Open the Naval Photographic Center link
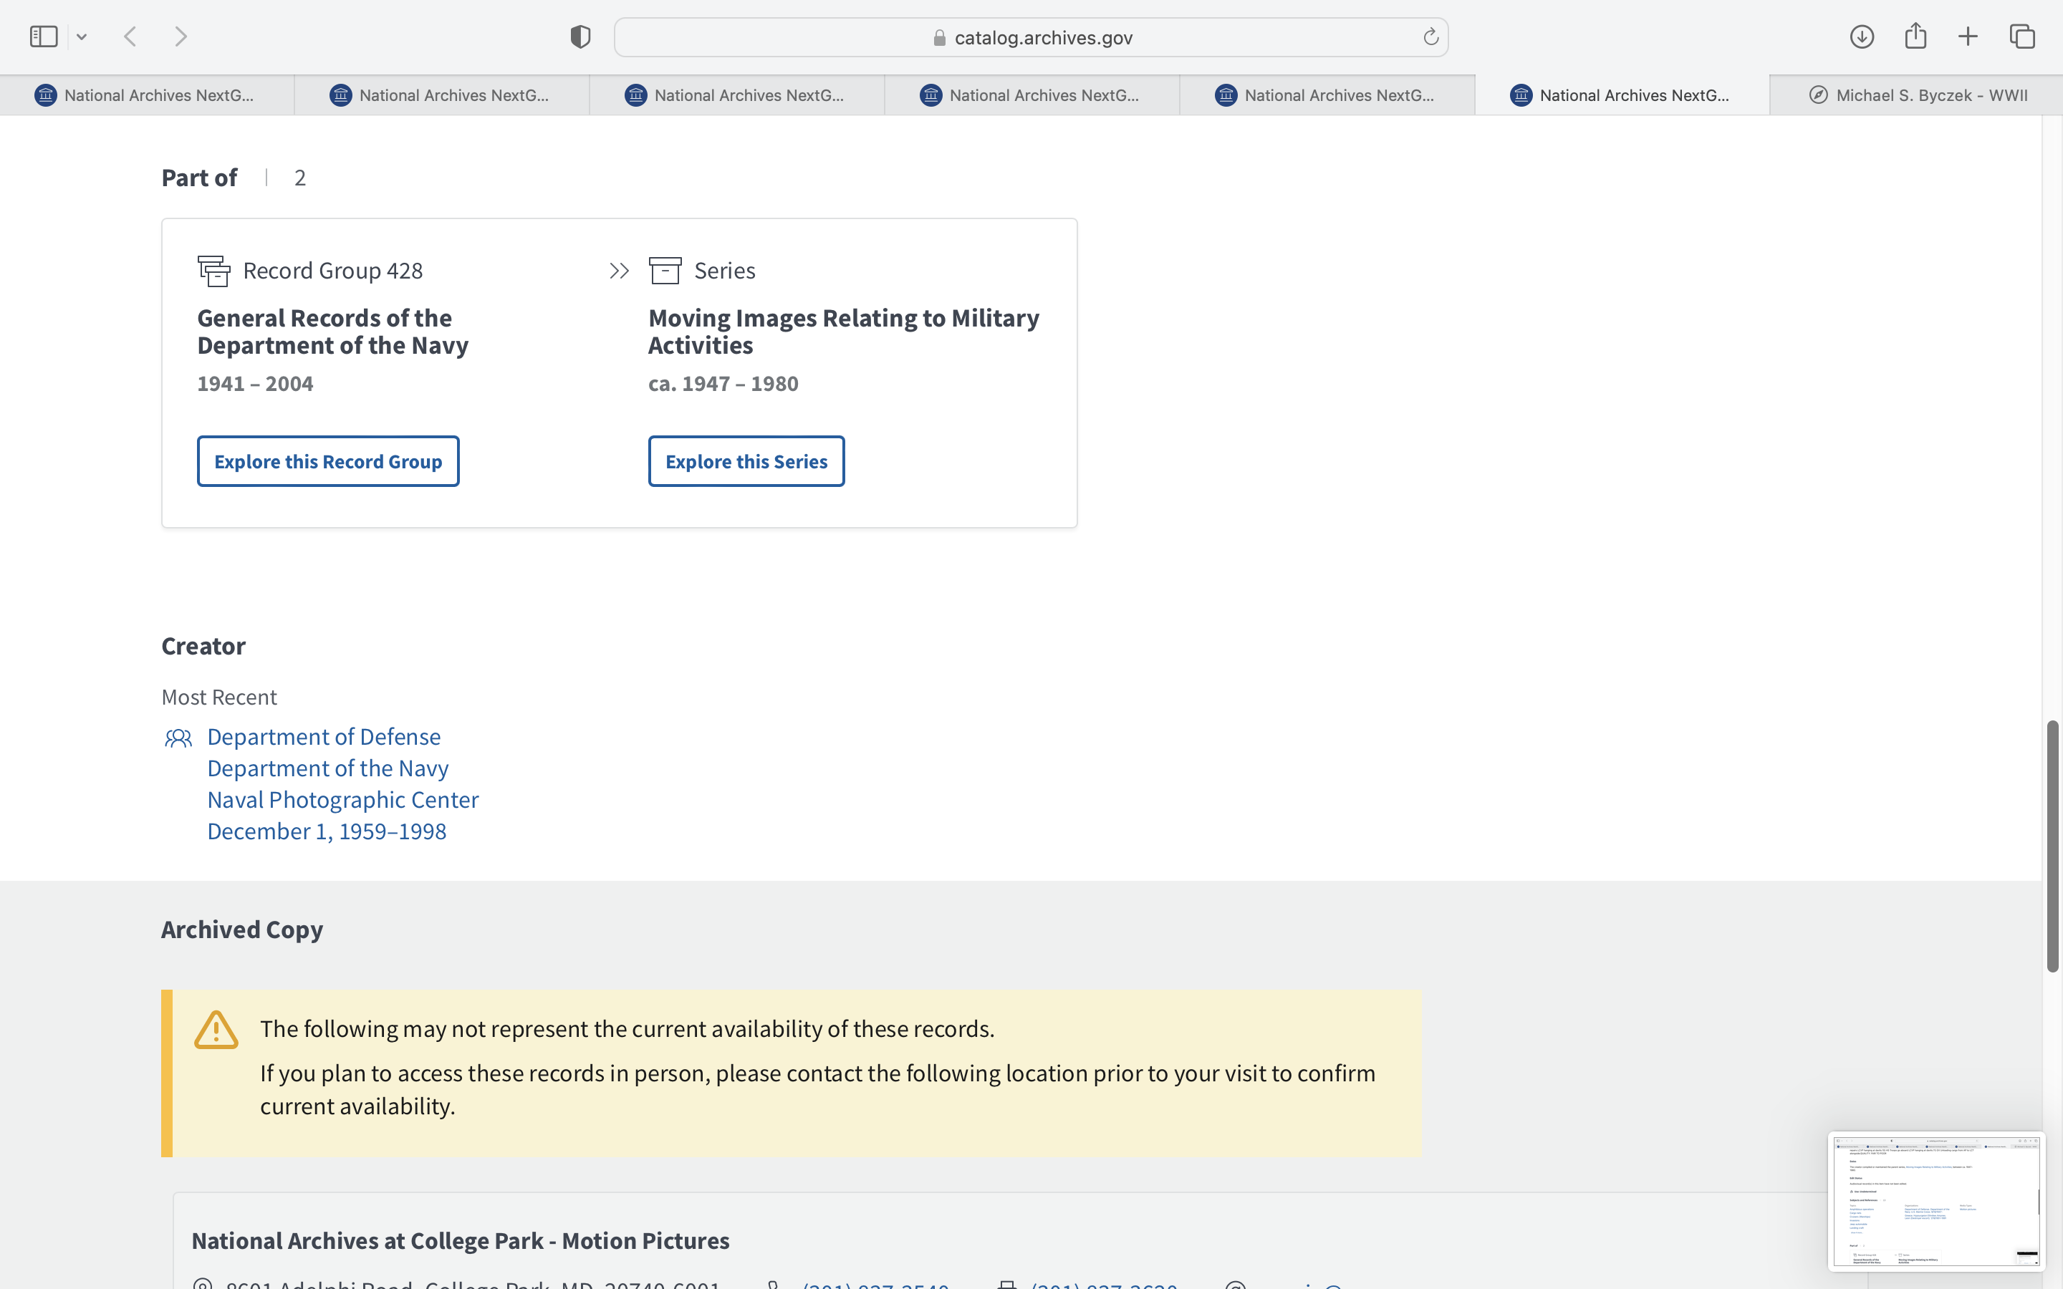This screenshot has width=2063, height=1289. click(x=342, y=800)
